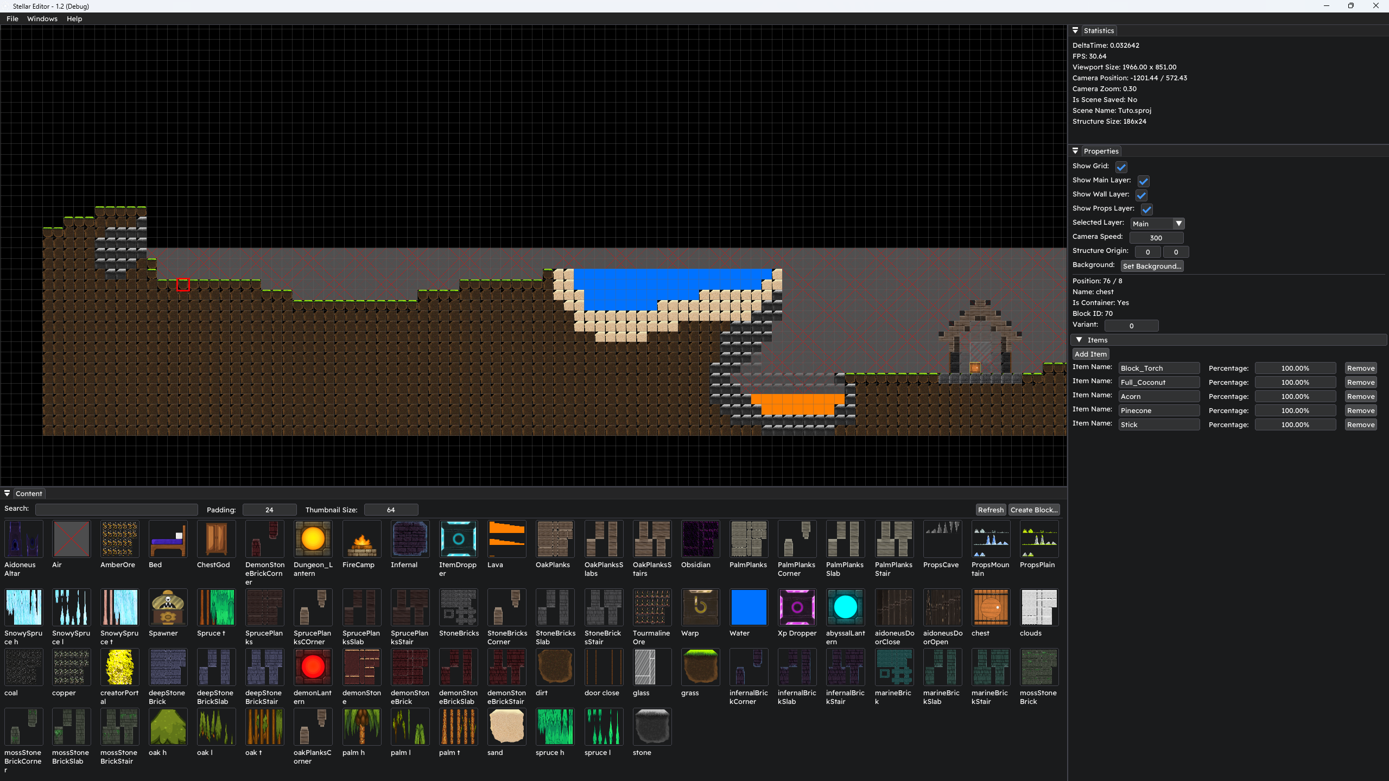Open the Help menu
The width and height of the screenshot is (1389, 781).
74,18
